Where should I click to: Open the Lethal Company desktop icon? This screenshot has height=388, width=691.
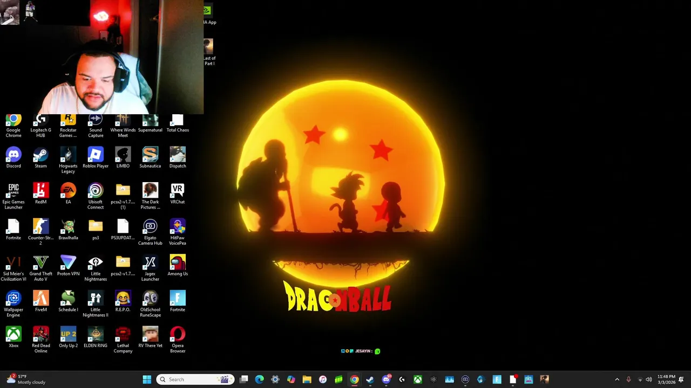[123, 340]
